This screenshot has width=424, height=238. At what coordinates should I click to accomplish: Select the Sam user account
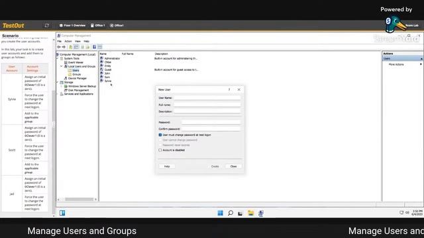pos(107,77)
